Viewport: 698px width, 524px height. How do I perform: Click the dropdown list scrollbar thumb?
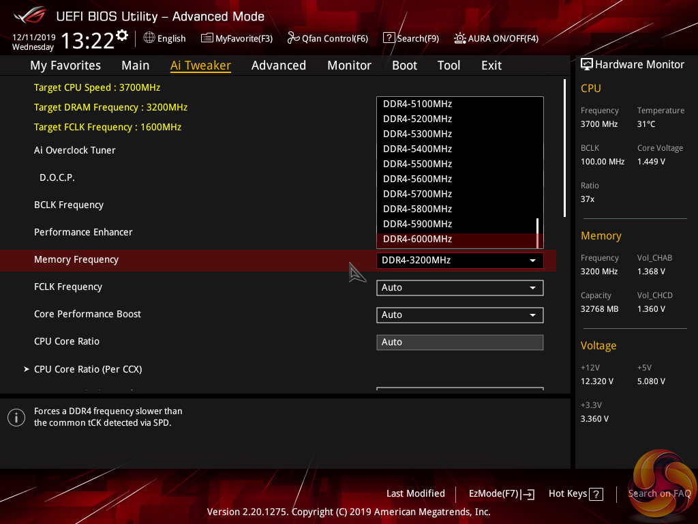(x=538, y=233)
